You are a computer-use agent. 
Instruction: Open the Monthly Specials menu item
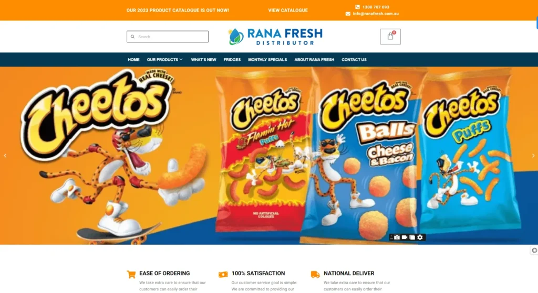[x=267, y=60]
